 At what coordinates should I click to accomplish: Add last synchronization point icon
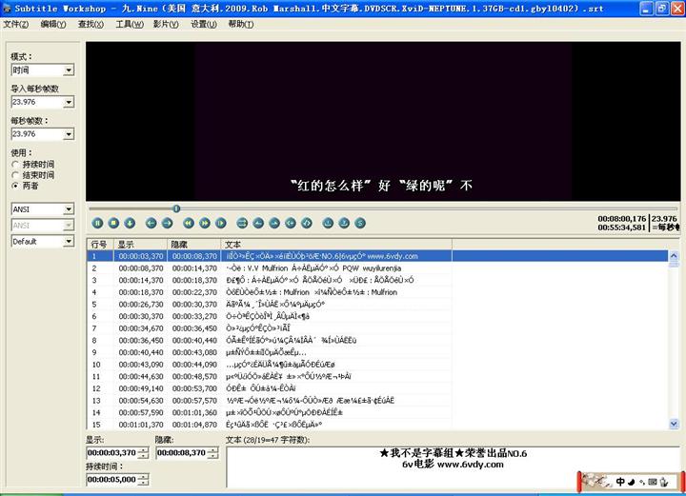344,224
